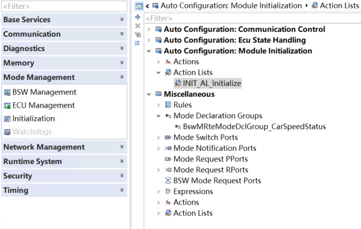Expand Mode Notification Ports node
361x229 pixels.
coord(159,148)
